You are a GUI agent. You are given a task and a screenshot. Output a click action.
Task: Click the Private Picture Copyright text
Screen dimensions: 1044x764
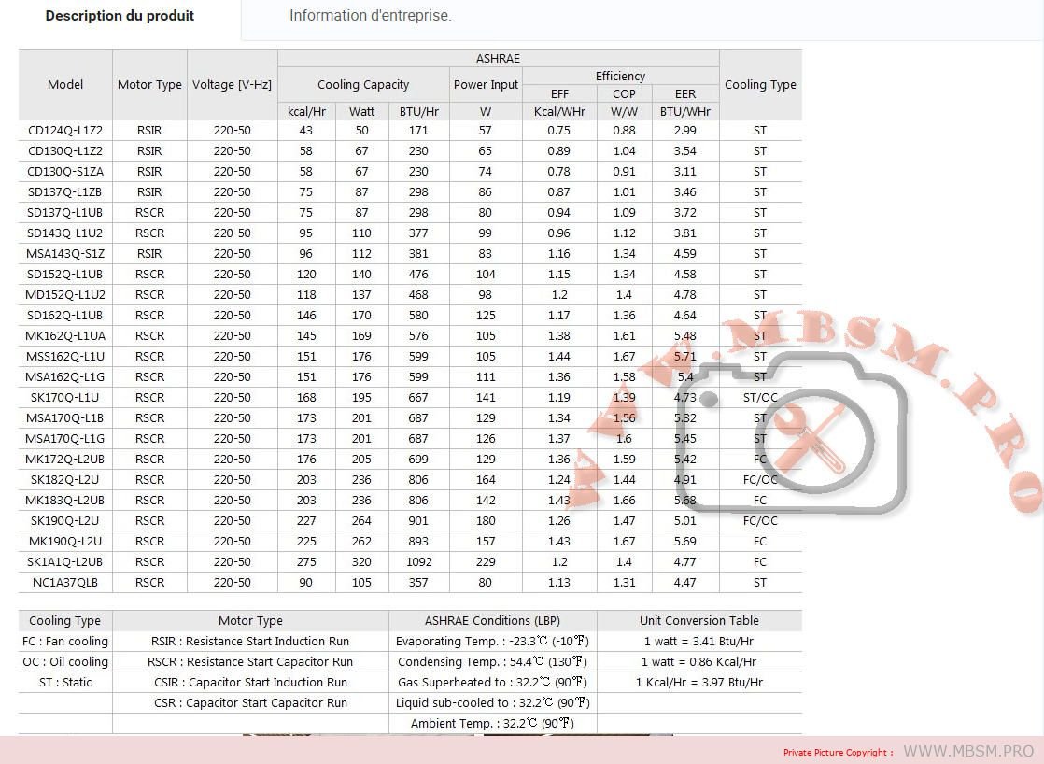(837, 752)
